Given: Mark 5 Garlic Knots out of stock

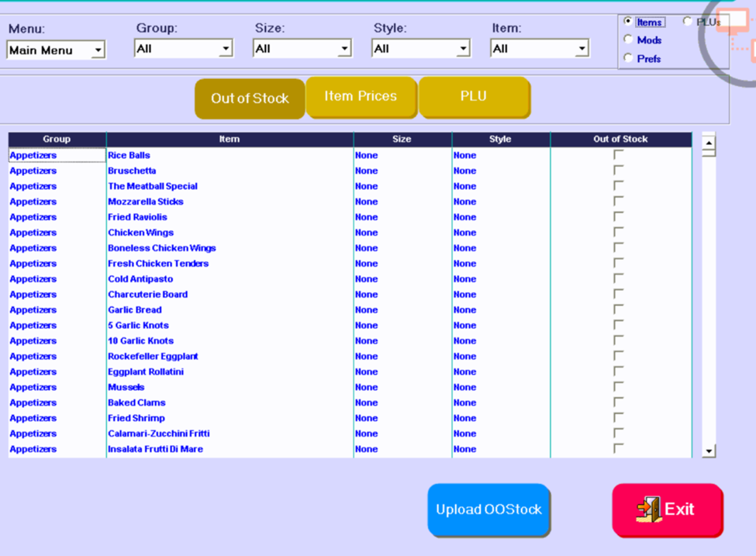Looking at the screenshot, I should click(618, 325).
